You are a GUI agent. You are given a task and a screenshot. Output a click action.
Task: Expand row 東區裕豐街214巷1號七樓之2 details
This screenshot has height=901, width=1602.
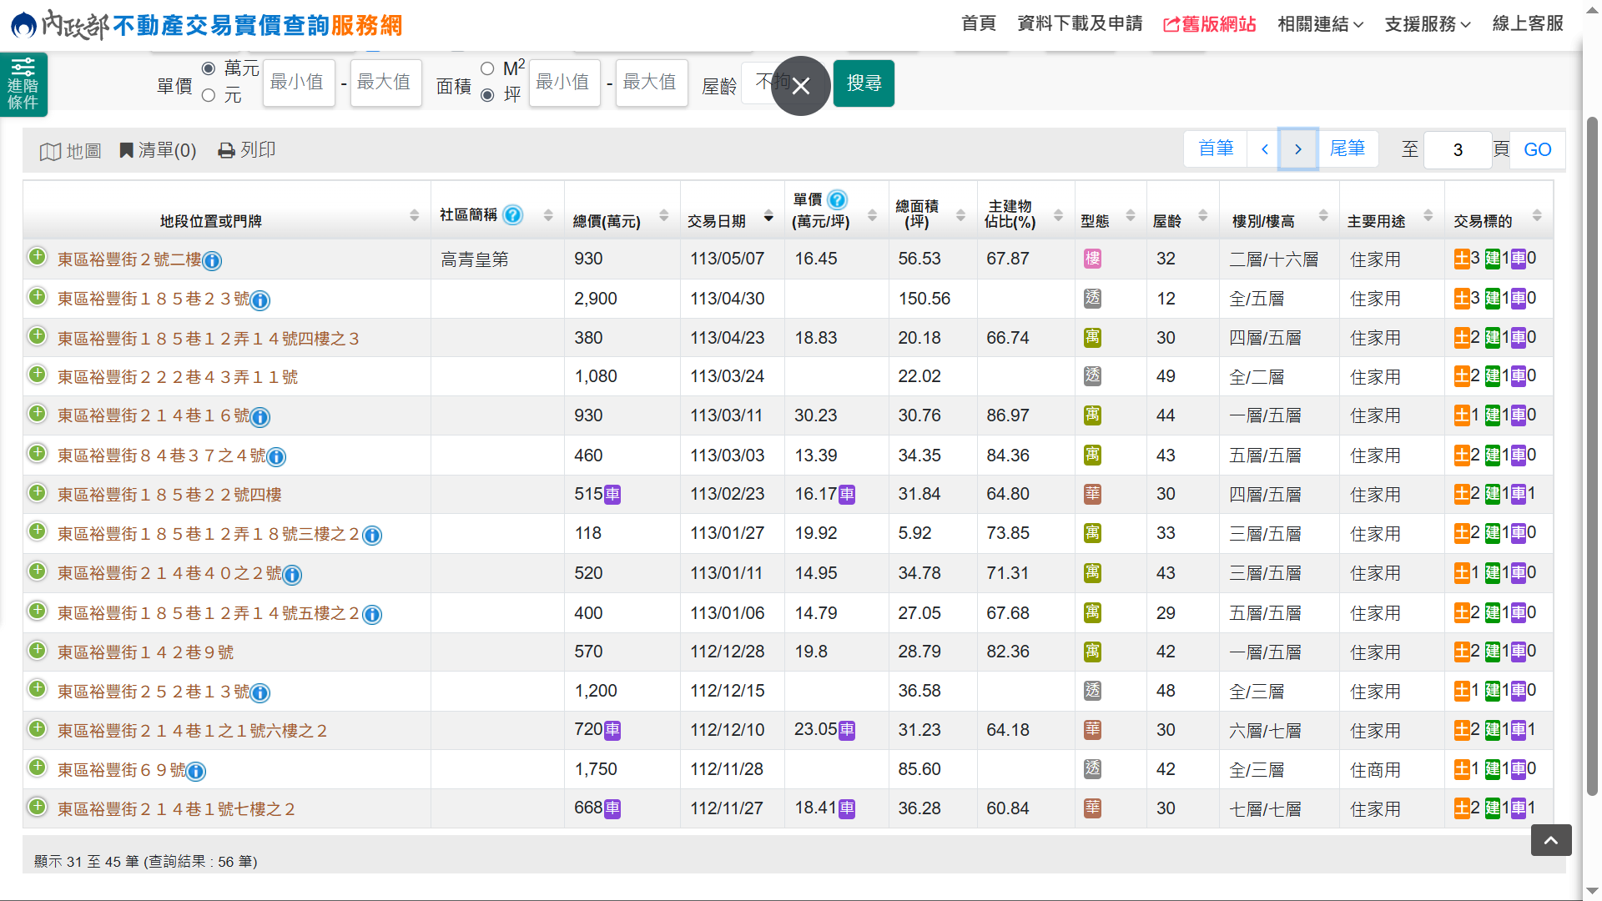pyautogui.click(x=37, y=807)
